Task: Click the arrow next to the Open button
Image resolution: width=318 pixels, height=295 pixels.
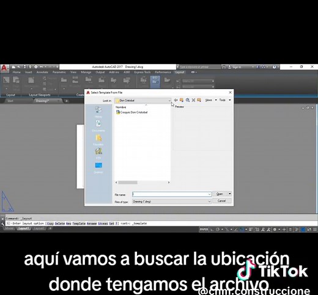Action: (x=230, y=194)
